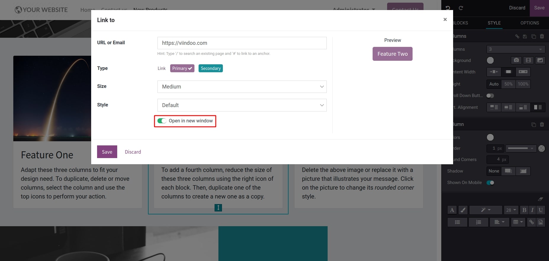Open the font size 28 dropdown
Screen dimensions: 549x261
pos(511,210)
